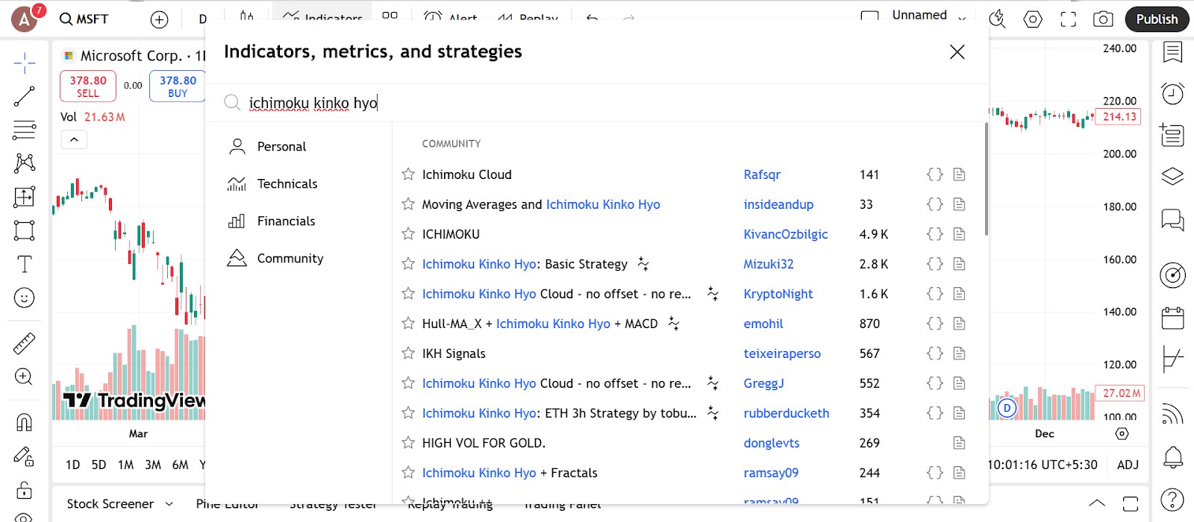Star the HIGH VOL FOR GOLD. script
This screenshot has width=1194, height=522.
[408, 443]
